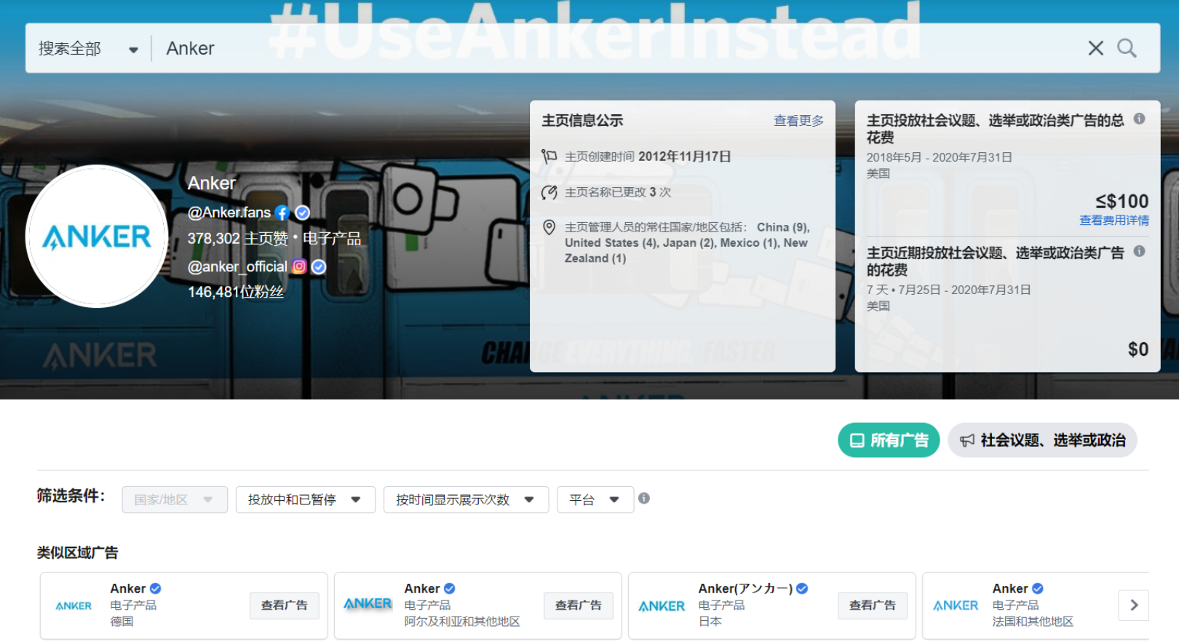This screenshot has width=1179, height=642.
Task: Click the Facebook icon beside @Anker.fans
Action: pyautogui.click(x=282, y=213)
